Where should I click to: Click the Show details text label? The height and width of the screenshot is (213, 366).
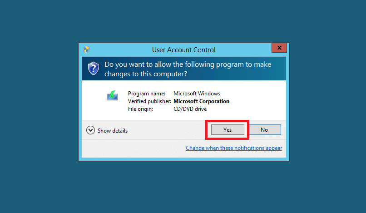(x=113, y=130)
